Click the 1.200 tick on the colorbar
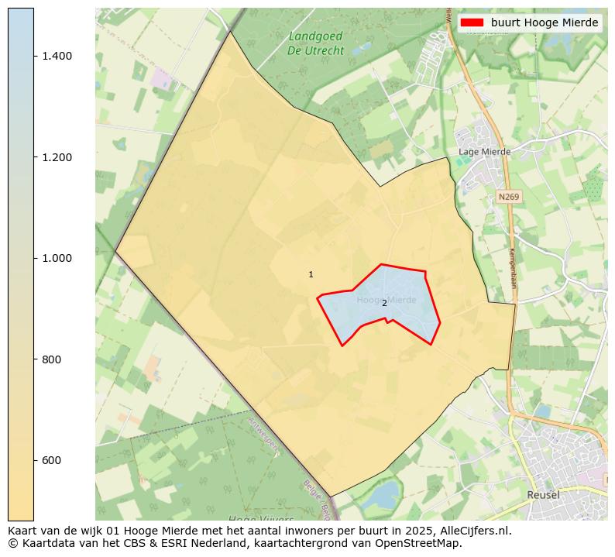The width and height of the screenshot is (615, 557). click(x=57, y=157)
